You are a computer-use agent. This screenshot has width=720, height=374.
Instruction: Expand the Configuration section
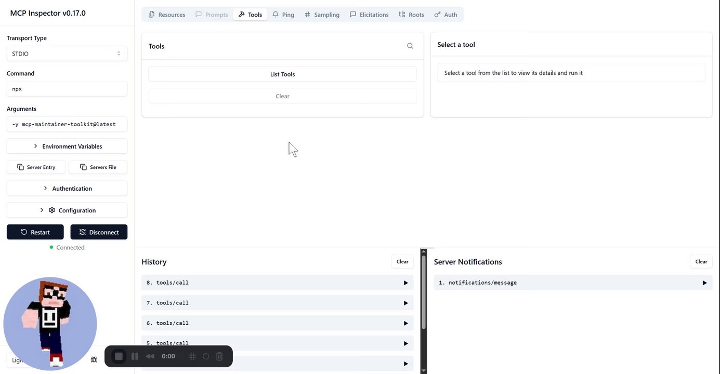67,210
